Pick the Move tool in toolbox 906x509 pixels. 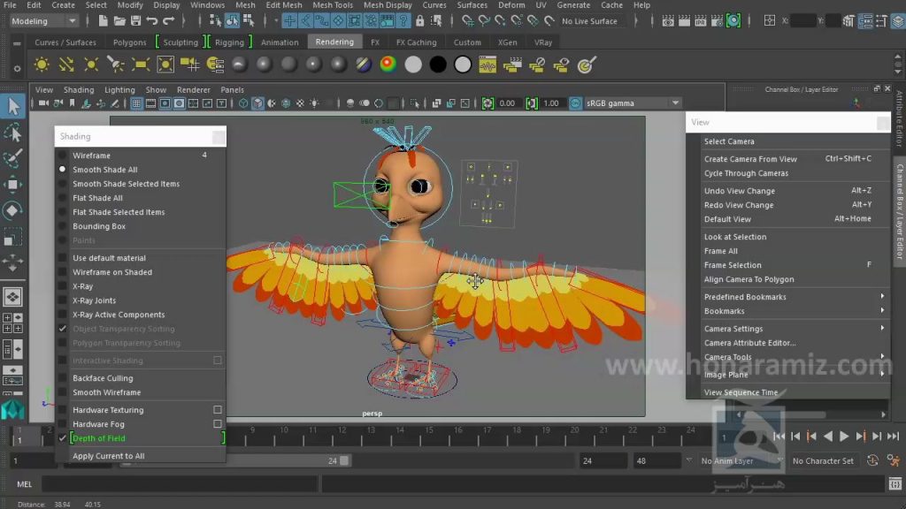coord(12,185)
